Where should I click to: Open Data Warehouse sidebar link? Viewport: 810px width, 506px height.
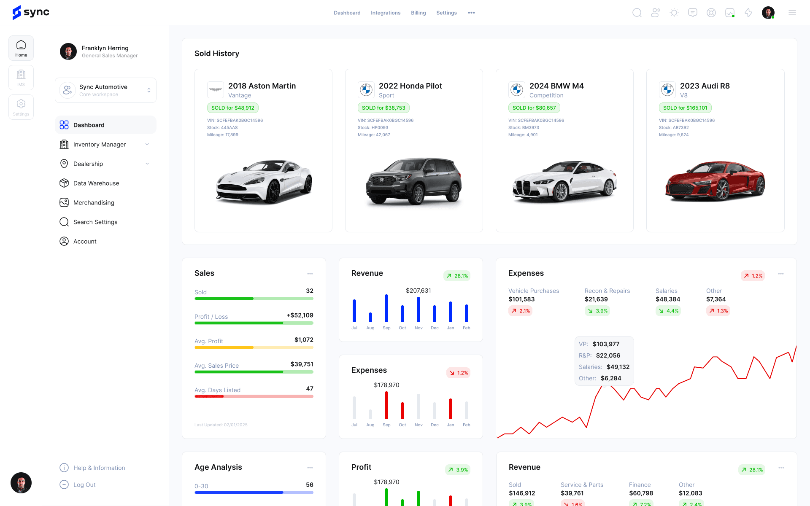click(105, 183)
